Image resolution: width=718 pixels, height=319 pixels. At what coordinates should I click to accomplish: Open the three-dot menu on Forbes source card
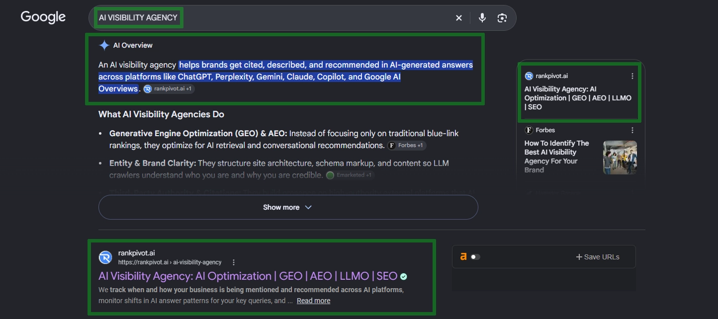632,130
